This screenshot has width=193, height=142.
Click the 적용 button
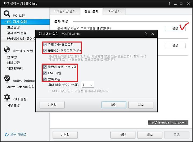177,135
